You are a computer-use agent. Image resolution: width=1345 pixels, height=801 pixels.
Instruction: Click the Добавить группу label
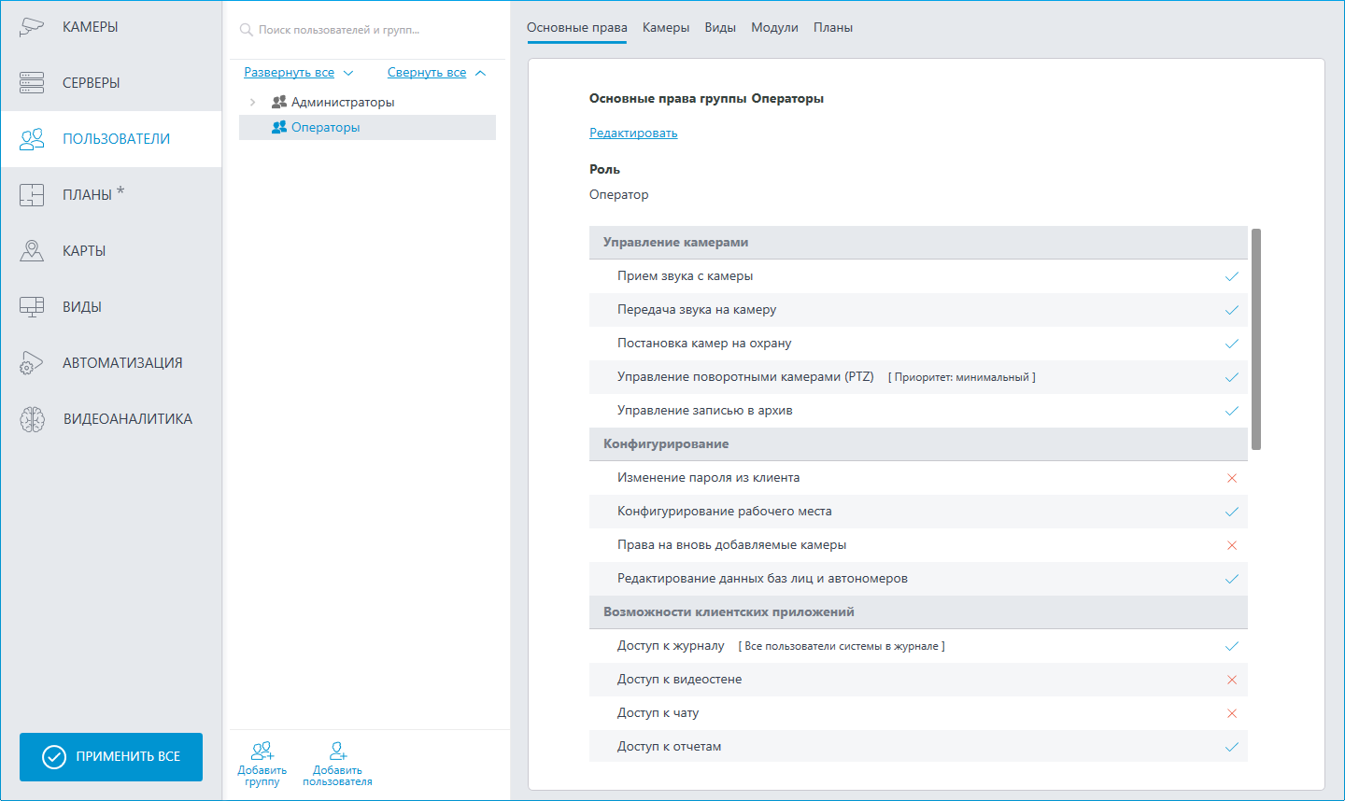[262, 777]
